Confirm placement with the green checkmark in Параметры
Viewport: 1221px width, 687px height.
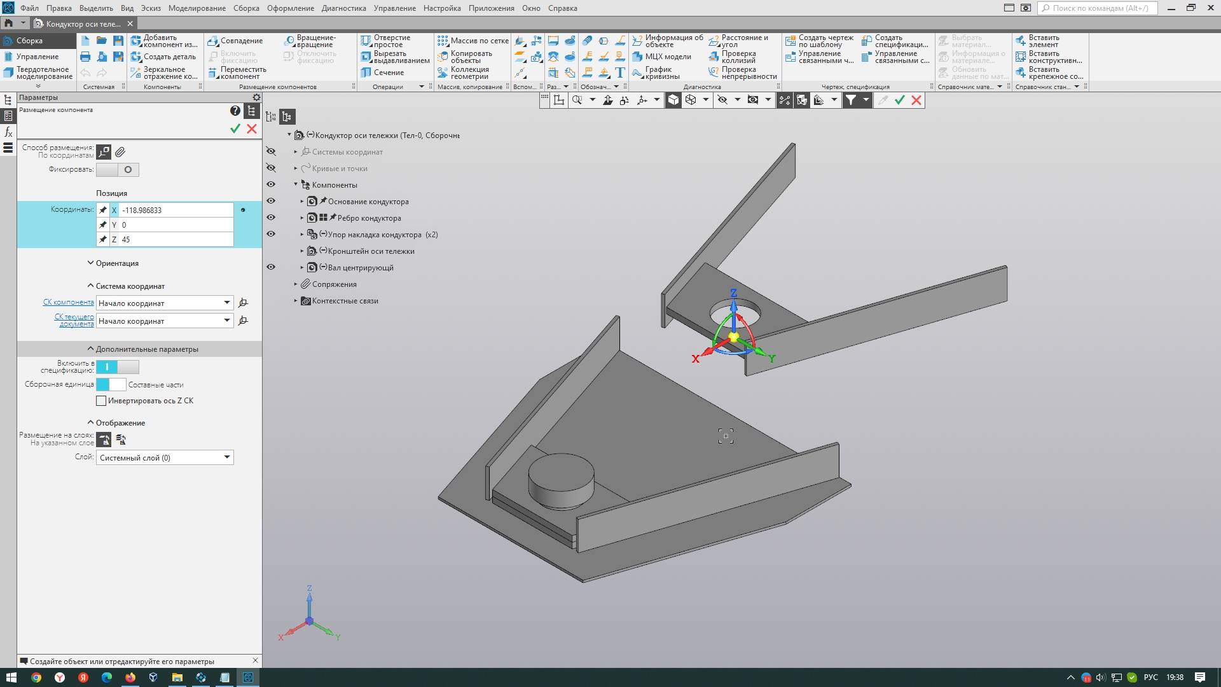235,128
